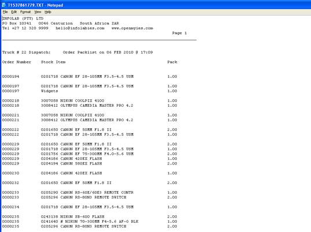Image resolution: width=311 pixels, height=232 pixels.
Task: Click the Pack column heading
Action: coord(172,62)
